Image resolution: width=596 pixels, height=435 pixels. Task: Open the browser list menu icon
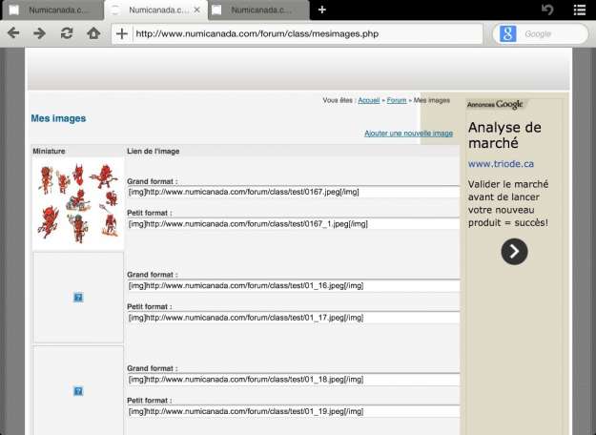[580, 10]
